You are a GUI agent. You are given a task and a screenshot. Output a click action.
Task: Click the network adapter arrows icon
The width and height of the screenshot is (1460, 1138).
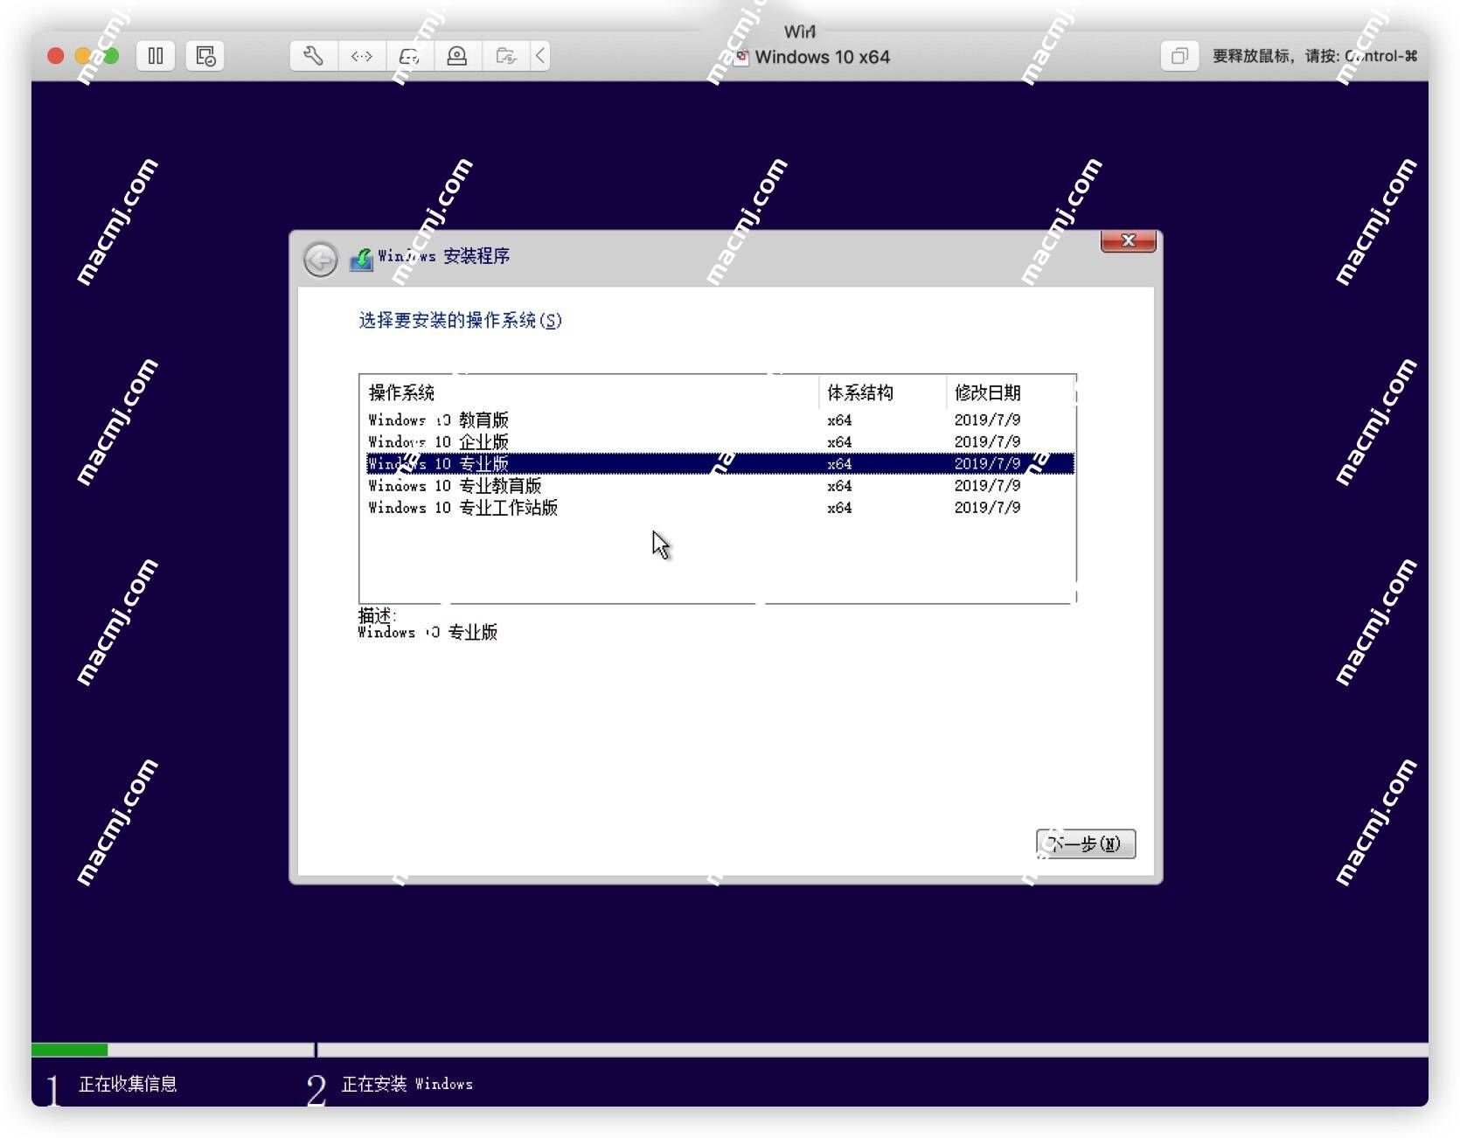tap(361, 56)
